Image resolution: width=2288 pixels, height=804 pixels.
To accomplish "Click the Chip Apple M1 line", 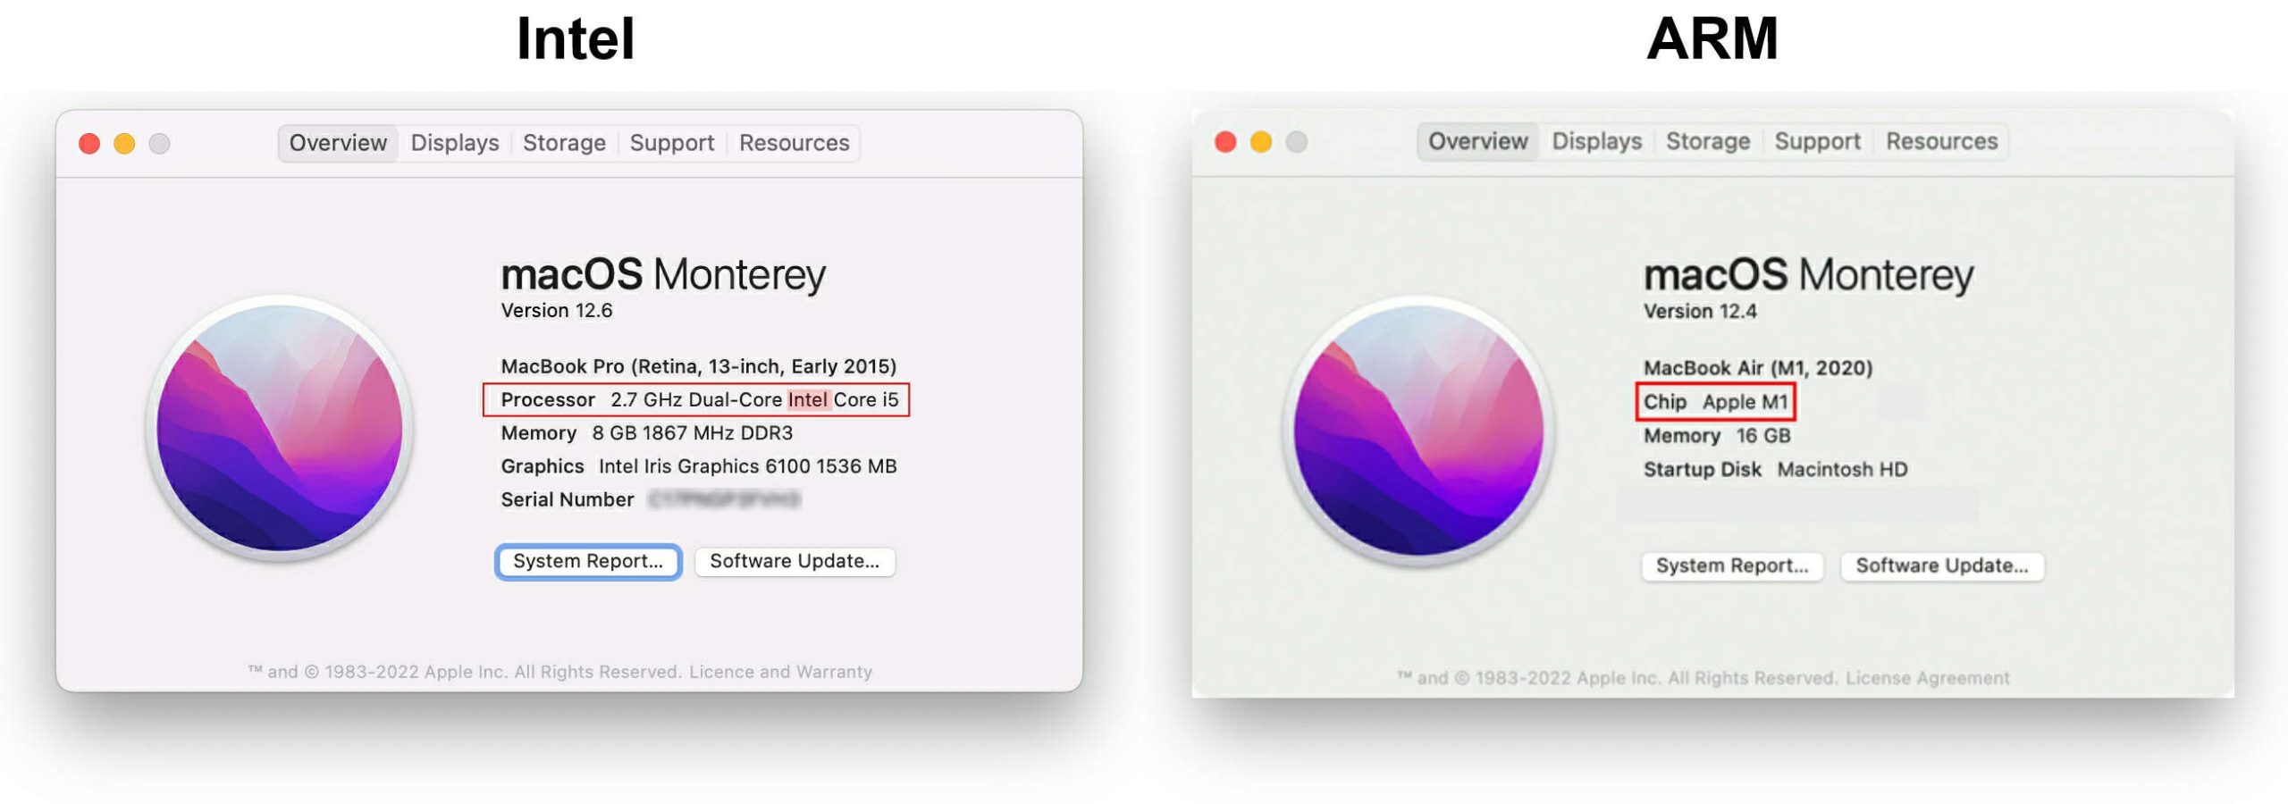I will point(1715,402).
